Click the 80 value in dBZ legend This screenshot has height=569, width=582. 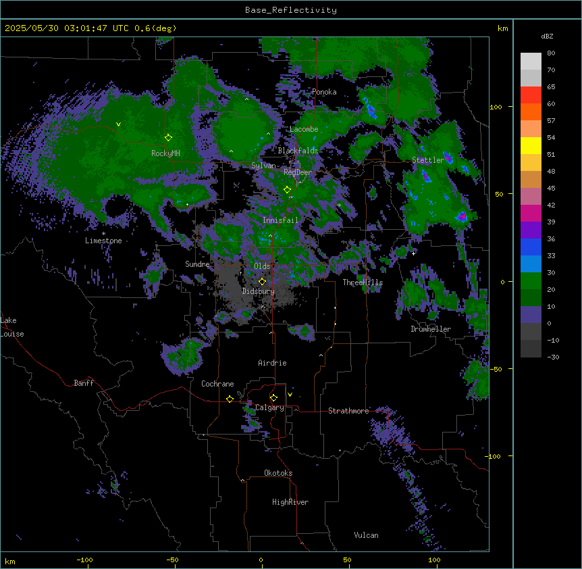point(551,53)
